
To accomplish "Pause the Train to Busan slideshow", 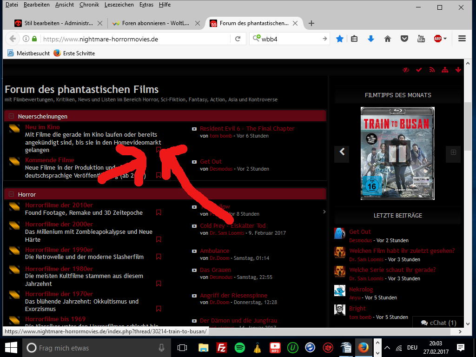I will tap(397, 153).
